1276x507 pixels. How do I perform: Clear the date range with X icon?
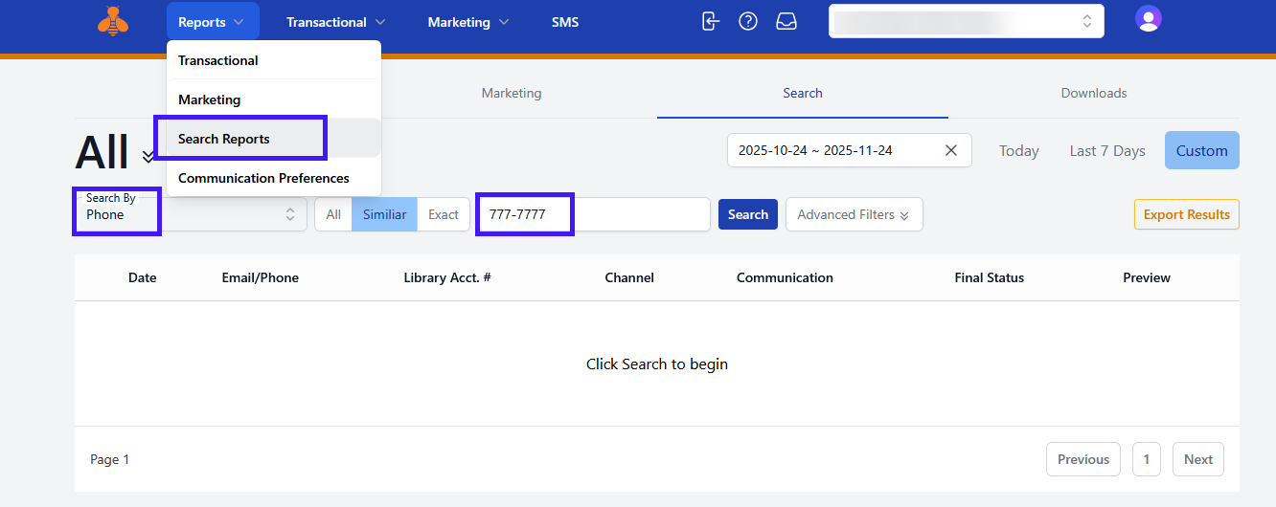950,150
